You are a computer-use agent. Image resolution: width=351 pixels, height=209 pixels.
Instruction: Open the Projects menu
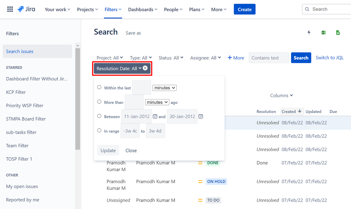pos(87,9)
